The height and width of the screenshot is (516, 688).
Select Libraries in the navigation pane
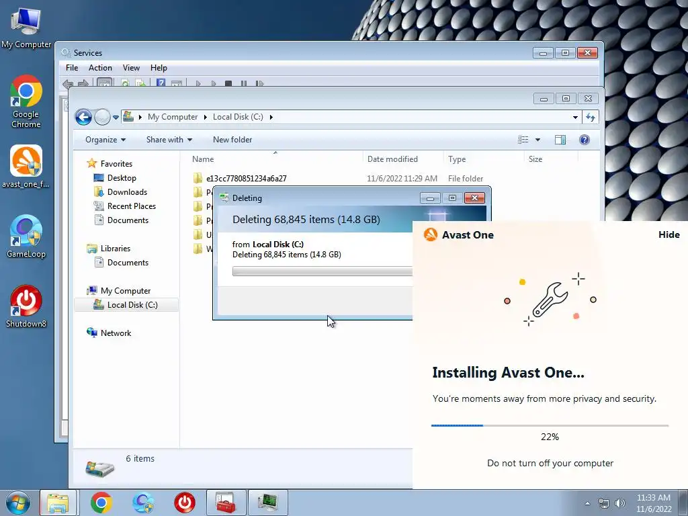[x=116, y=249]
